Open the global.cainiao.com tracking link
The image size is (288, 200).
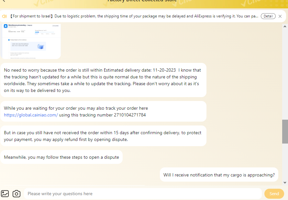(31, 115)
